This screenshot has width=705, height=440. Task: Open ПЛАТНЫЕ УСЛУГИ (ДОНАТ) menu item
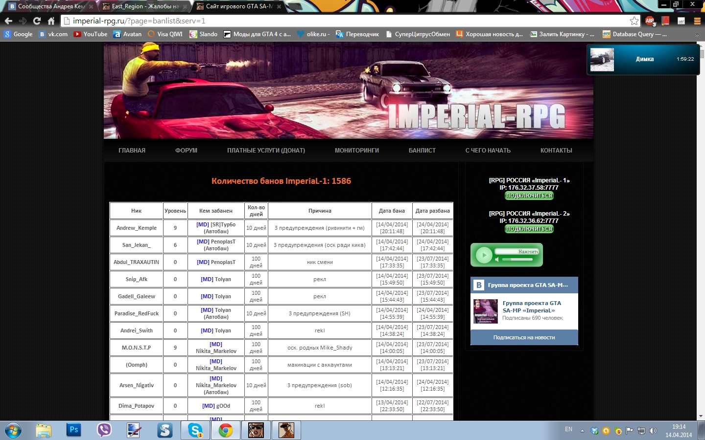[x=266, y=151]
